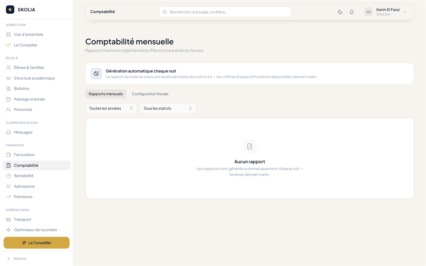Click the empty report document icon
Screen dimensions: 426x266
point(250,146)
